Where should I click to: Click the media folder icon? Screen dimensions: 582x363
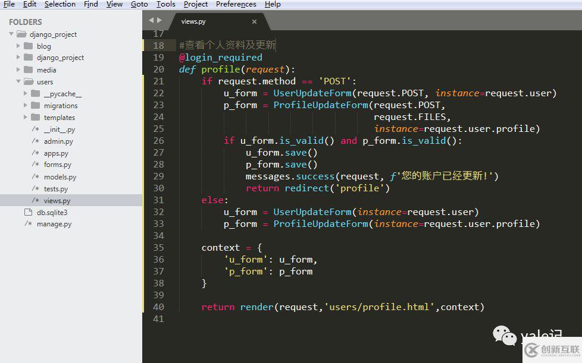coord(28,70)
